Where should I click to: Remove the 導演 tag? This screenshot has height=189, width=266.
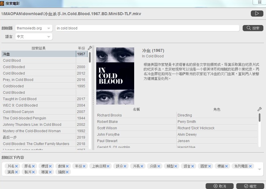click(50, 172)
